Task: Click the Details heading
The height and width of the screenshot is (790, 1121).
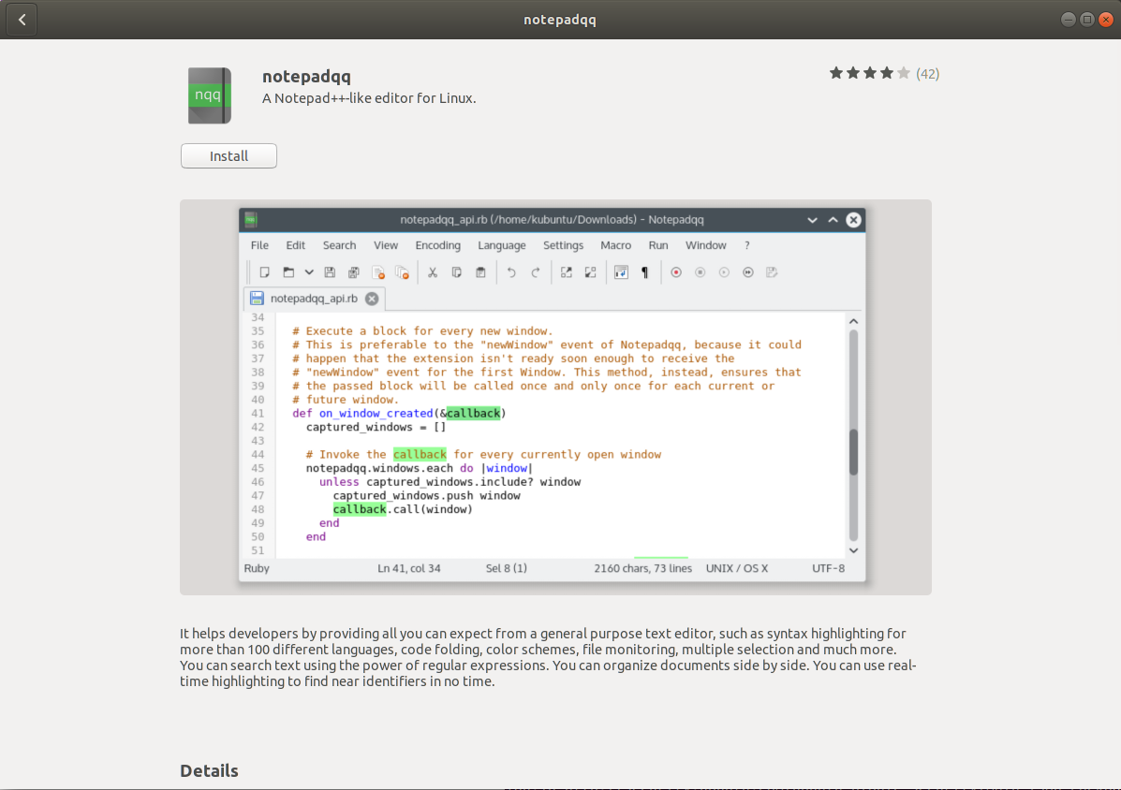Action: point(209,770)
